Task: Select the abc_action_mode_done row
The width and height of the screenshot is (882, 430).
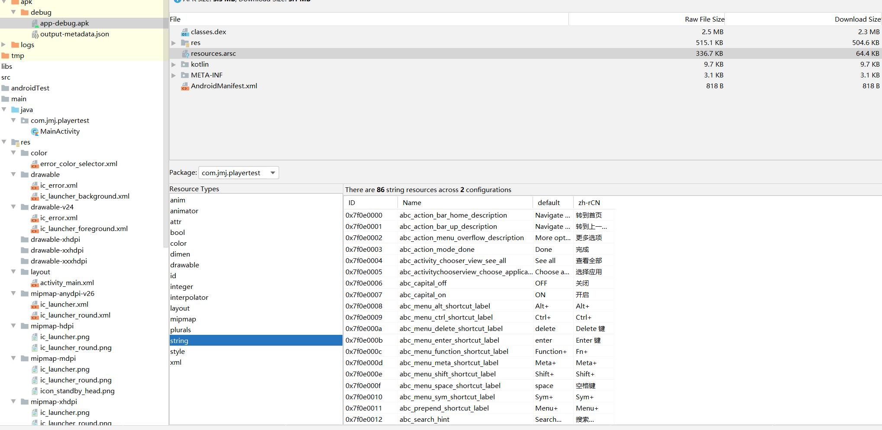Action: pos(479,250)
